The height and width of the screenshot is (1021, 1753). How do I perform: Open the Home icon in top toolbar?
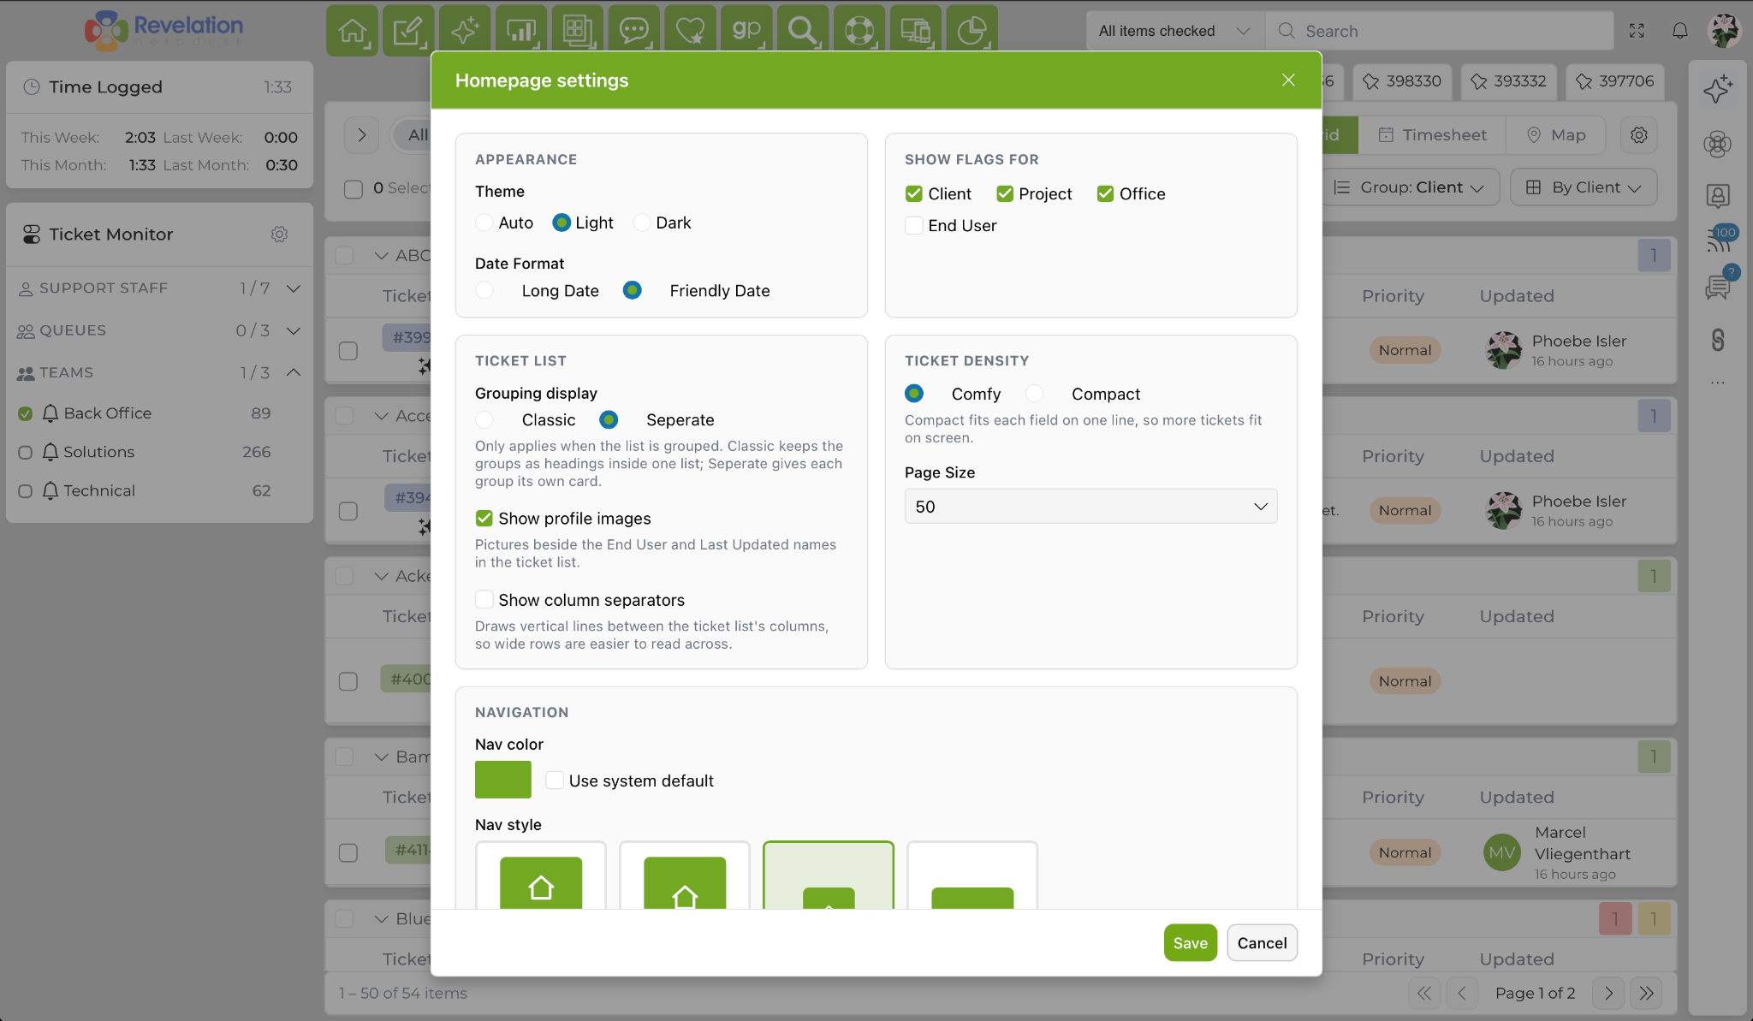click(x=352, y=31)
